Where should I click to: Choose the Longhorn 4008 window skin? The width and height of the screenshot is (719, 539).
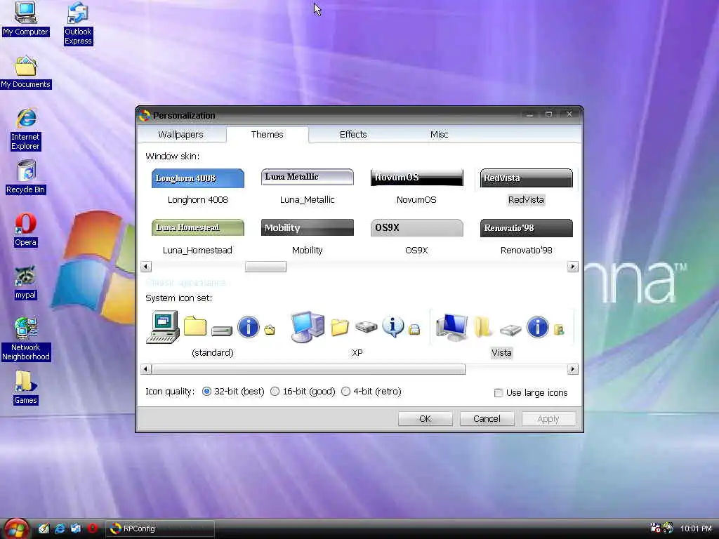click(x=197, y=178)
